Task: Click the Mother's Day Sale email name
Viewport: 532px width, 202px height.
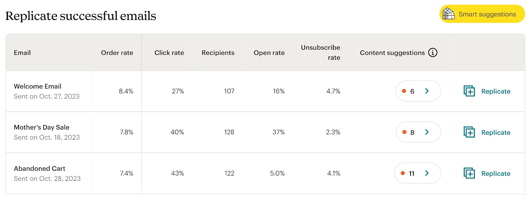Action: (41, 127)
